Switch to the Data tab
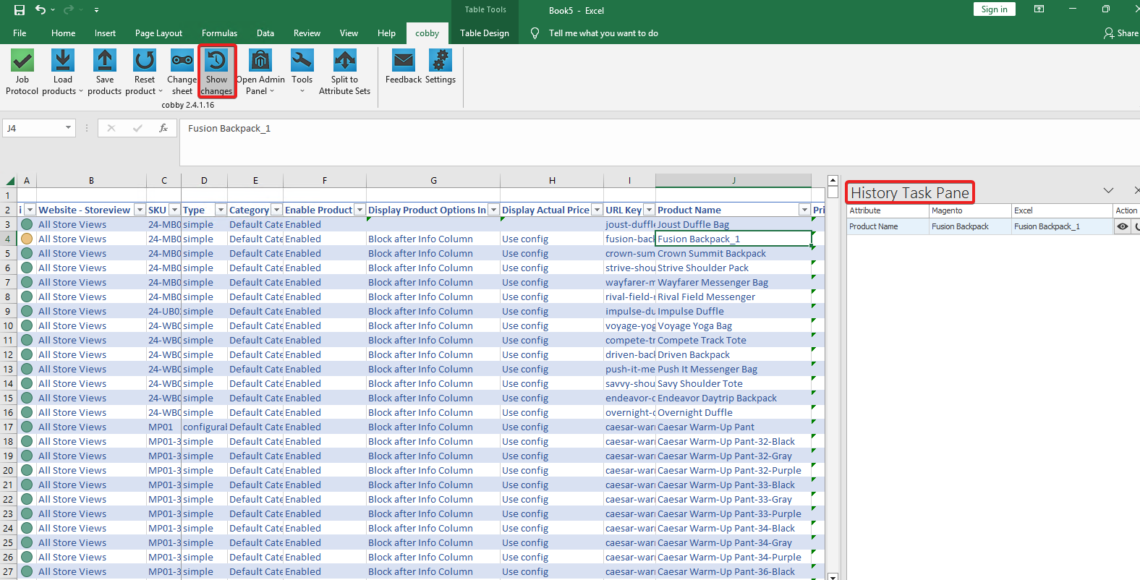The width and height of the screenshot is (1140, 580). (265, 33)
